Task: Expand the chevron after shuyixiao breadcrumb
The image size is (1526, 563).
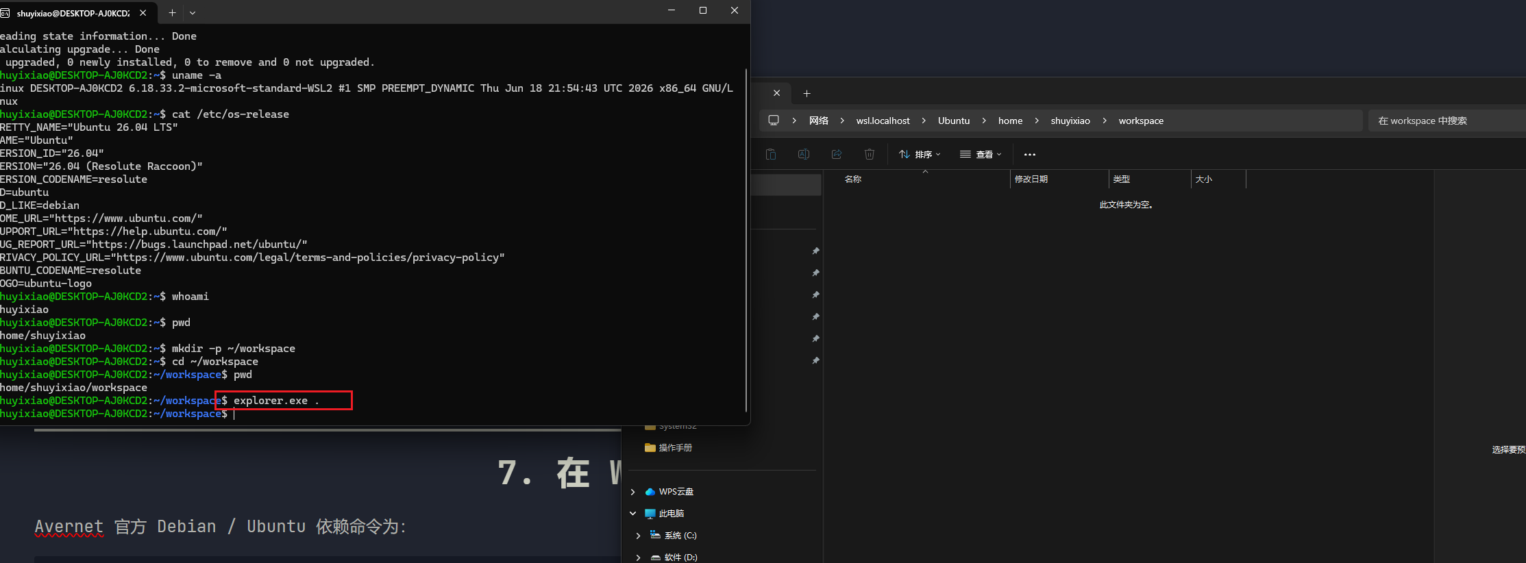Action: (1105, 121)
